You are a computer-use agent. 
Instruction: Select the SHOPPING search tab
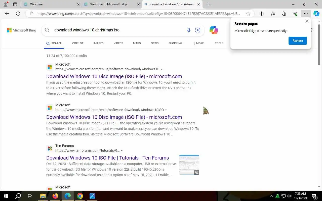(x=175, y=43)
